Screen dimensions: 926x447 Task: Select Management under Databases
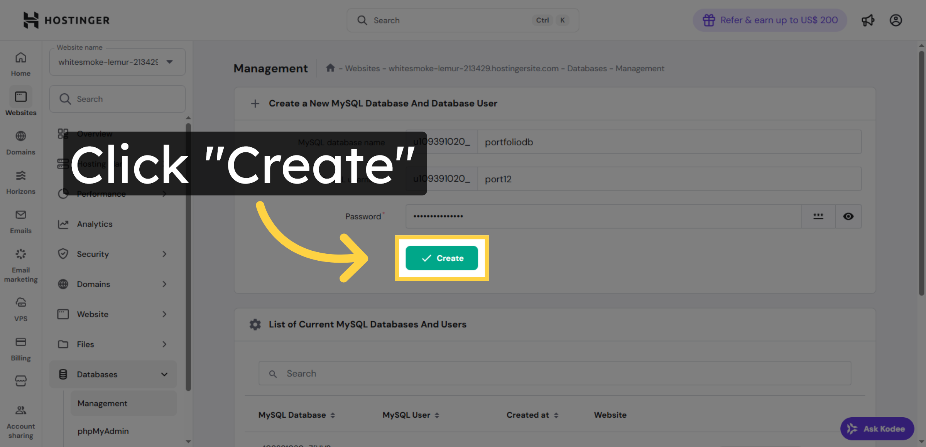(102, 403)
